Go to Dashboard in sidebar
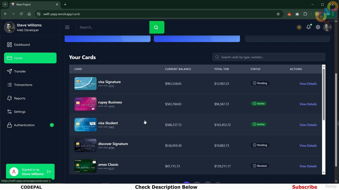Image resolution: width=339 pixels, height=190 pixels. 30,45
